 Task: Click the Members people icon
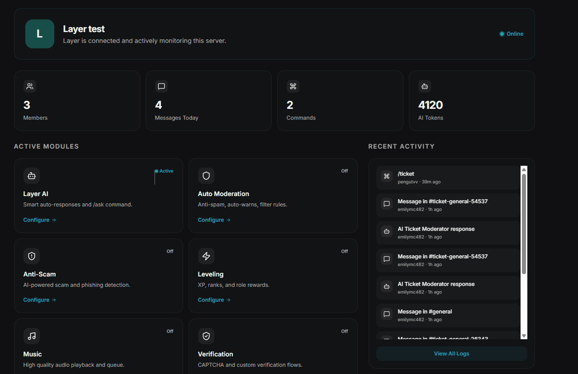coord(30,86)
